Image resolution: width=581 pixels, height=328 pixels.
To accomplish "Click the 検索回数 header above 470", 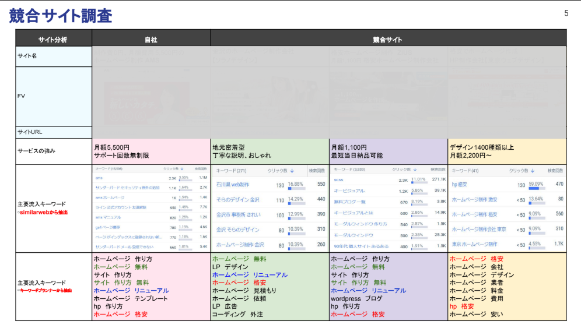I will [x=555, y=171].
